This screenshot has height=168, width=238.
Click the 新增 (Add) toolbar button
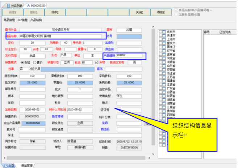point(13,12)
